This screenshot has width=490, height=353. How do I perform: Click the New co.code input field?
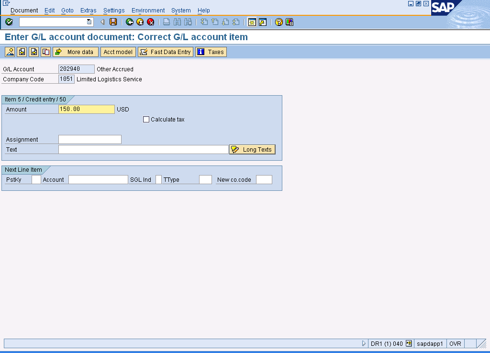(264, 180)
